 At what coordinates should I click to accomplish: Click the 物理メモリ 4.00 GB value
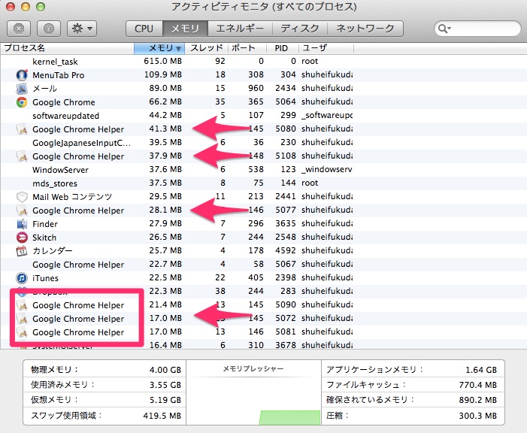pyautogui.click(x=165, y=370)
